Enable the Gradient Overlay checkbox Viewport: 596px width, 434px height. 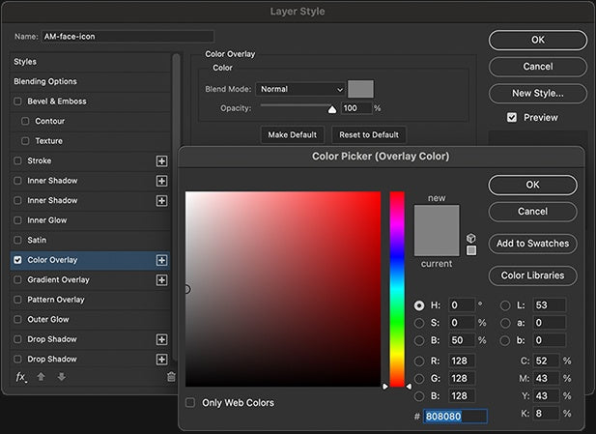coord(17,279)
